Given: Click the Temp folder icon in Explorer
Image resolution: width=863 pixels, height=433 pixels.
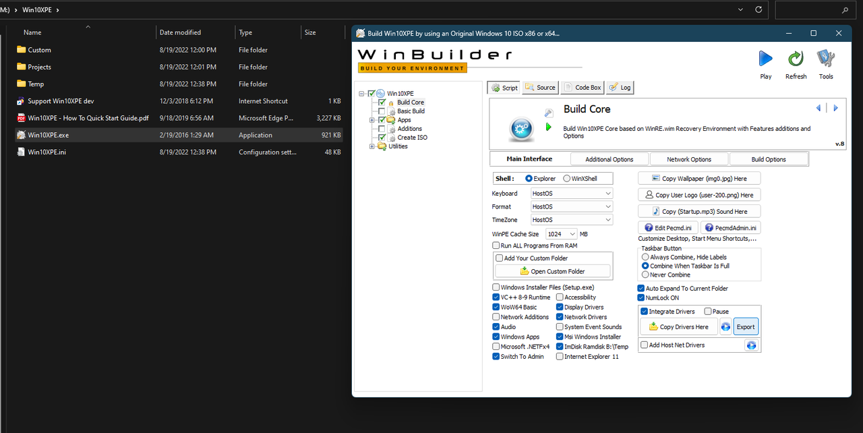Looking at the screenshot, I should [21, 84].
